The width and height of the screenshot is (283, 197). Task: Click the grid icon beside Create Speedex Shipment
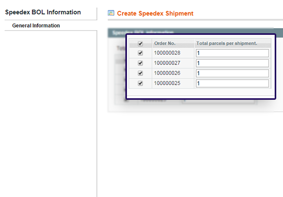[111, 13]
